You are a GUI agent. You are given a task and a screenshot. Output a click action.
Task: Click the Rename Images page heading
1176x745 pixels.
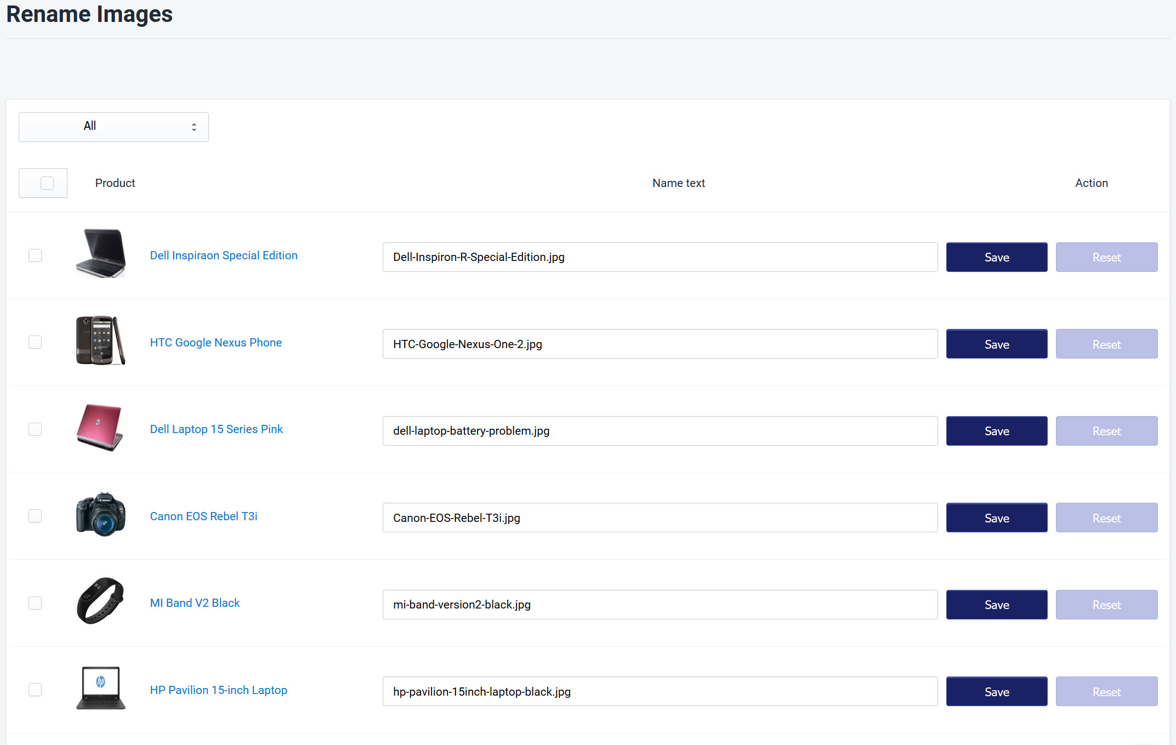[89, 14]
